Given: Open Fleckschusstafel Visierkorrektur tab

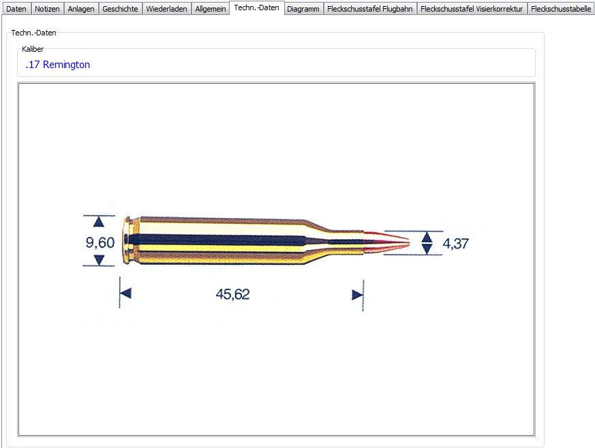Looking at the screenshot, I should 472,9.
